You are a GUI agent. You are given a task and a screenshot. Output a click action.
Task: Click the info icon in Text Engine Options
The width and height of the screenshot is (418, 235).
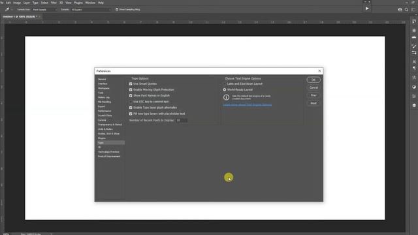226,97
